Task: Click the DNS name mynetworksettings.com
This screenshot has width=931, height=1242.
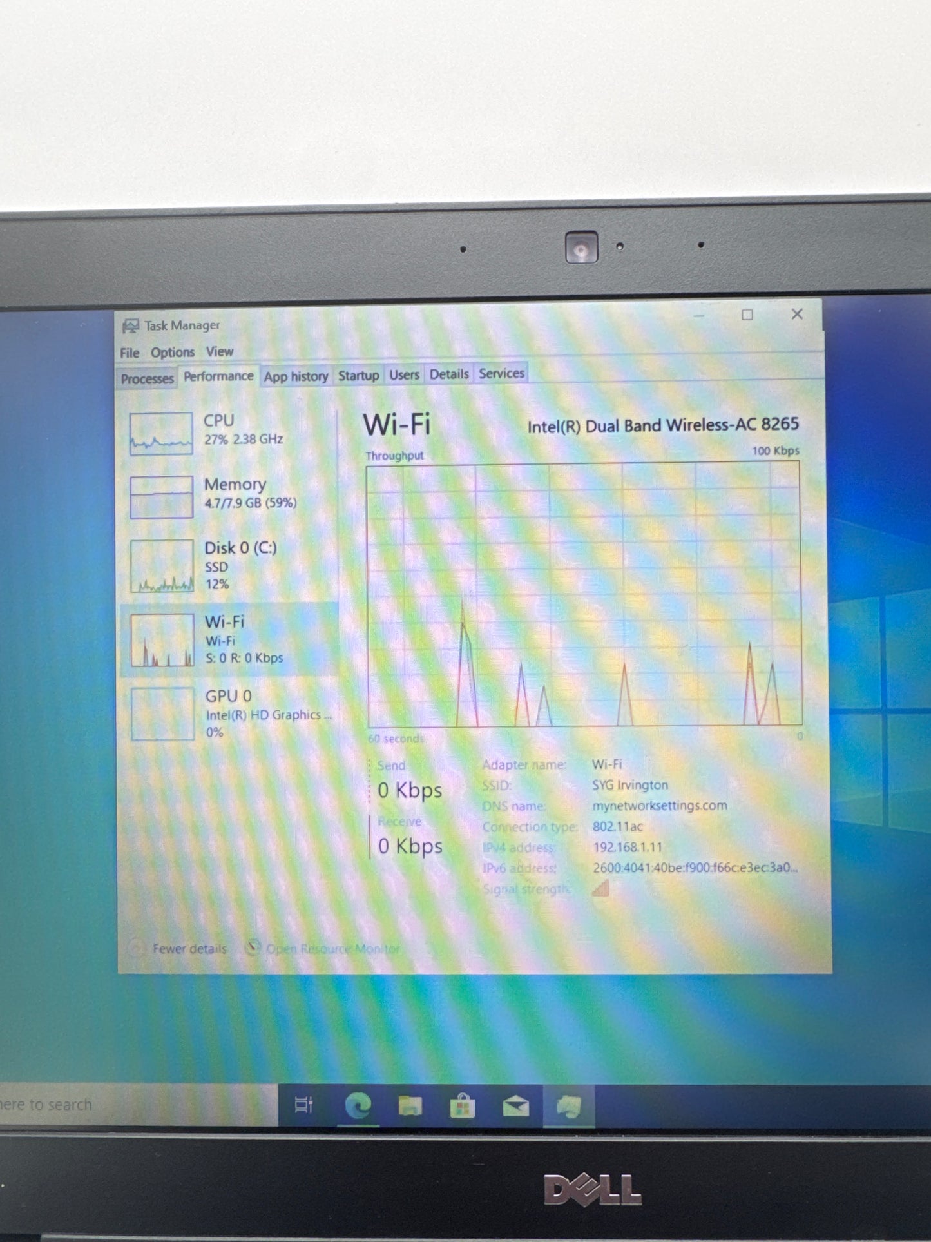Action: point(660,806)
